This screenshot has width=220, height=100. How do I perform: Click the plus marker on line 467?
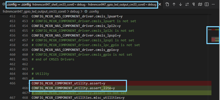[x=29, y=93]
